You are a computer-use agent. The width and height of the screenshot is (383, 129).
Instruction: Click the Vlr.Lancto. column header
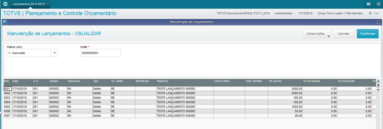click(x=285, y=82)
